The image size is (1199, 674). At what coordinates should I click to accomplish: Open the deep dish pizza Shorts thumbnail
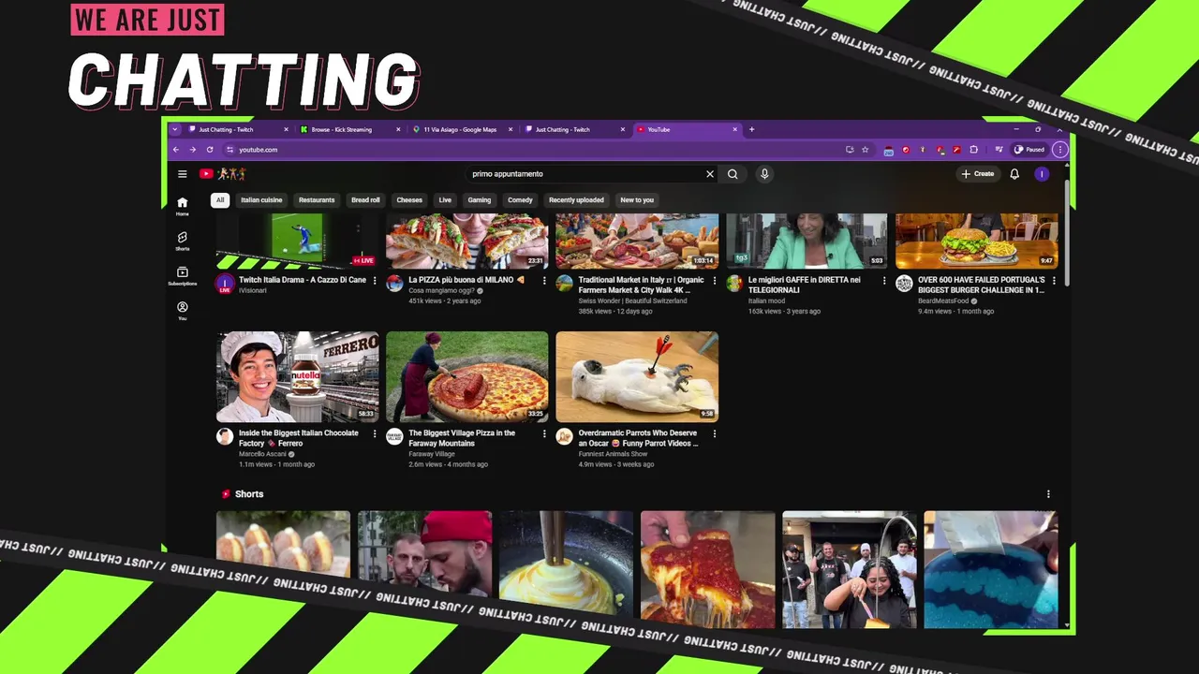[x=707, y=568]
